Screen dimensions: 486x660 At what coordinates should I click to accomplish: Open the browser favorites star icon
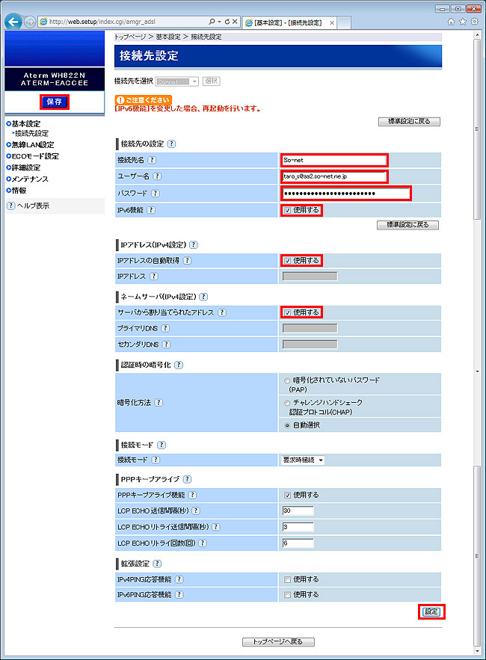(x=463, y=22)
